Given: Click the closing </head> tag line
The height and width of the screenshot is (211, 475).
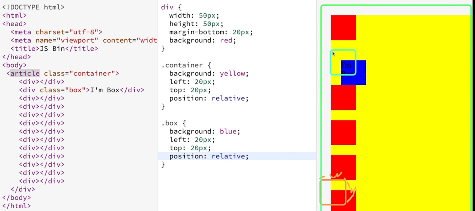Looking at the screenshot, I should coord(16,57).
